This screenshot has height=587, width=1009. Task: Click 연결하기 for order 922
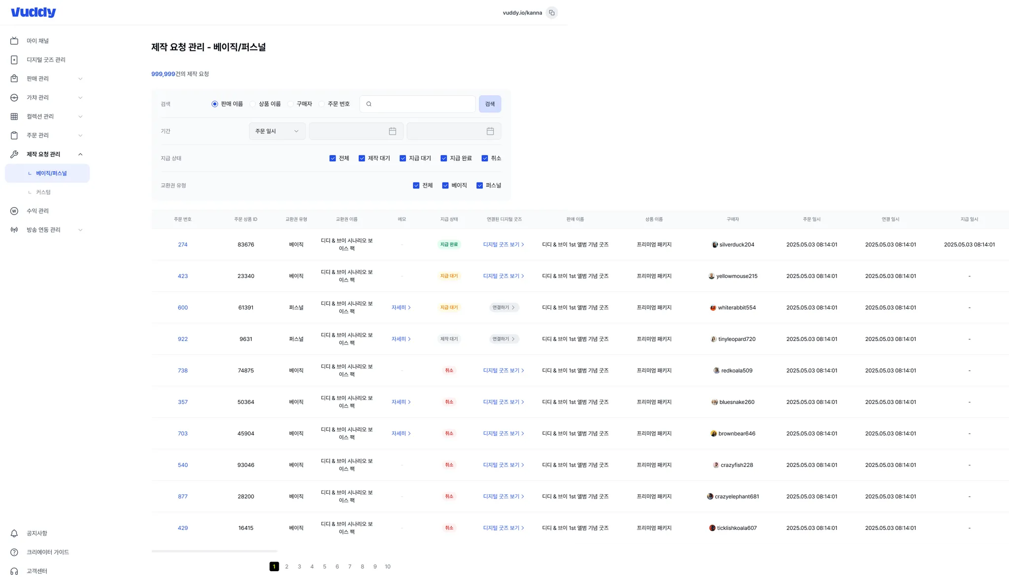(x=504, y=339)
